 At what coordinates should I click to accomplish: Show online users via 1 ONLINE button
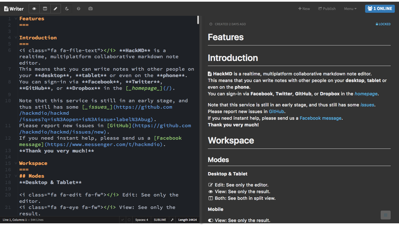(380, 9)
